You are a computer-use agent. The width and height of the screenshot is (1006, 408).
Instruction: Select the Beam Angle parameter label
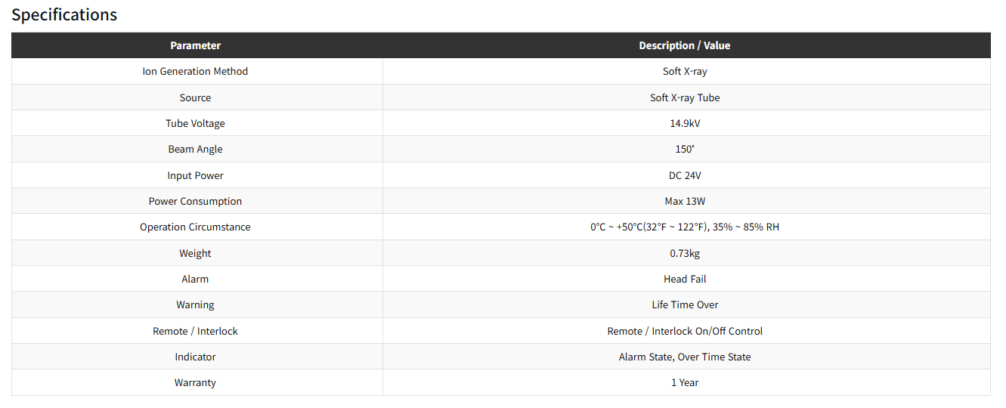[195, 150]
